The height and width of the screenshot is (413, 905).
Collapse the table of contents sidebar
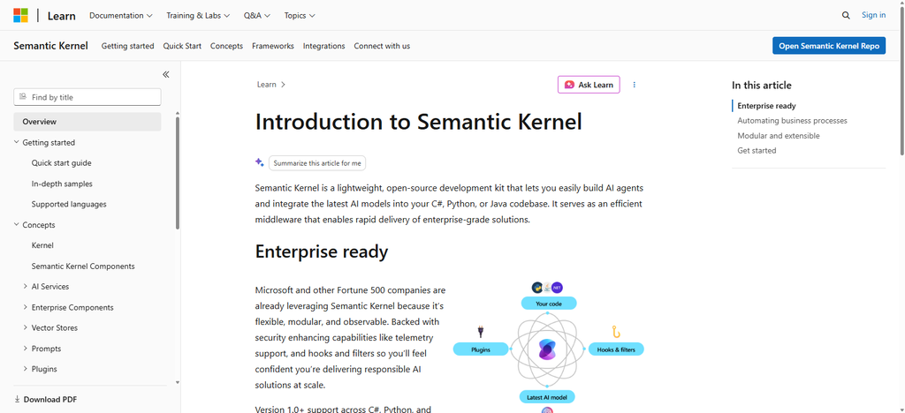pyautogui.click(x=165, y=74)
